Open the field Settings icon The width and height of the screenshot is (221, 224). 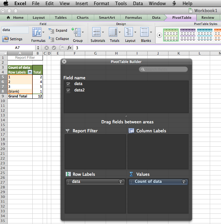5,39
